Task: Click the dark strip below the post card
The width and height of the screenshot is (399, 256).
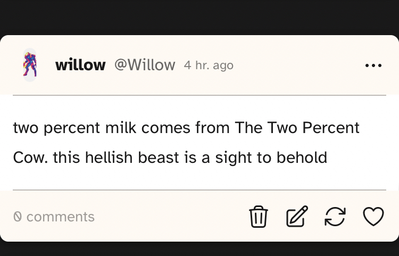Action: 199,249
